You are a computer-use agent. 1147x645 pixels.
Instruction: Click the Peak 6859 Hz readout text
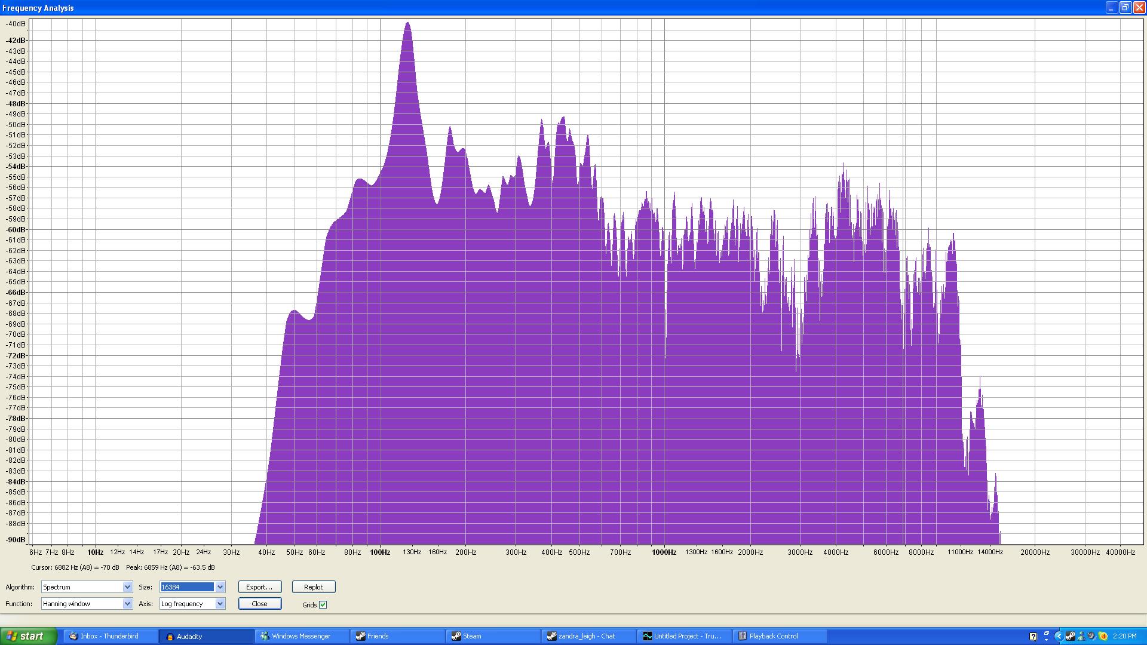point(170,567)
